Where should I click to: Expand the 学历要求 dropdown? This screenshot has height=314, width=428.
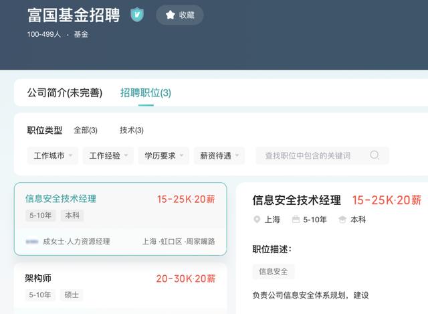click(x=163, y=155)
